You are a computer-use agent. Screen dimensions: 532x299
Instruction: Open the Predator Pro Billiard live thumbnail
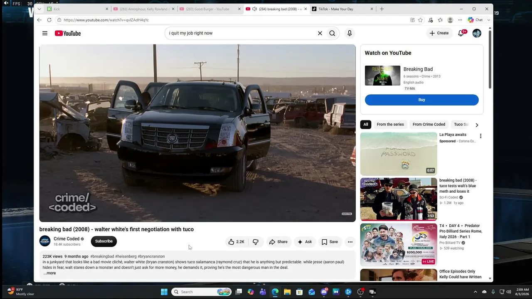point(399,245)
